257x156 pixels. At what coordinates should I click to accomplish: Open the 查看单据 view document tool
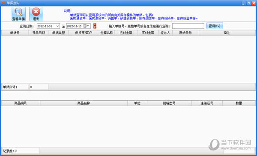(x=18, y=14)
